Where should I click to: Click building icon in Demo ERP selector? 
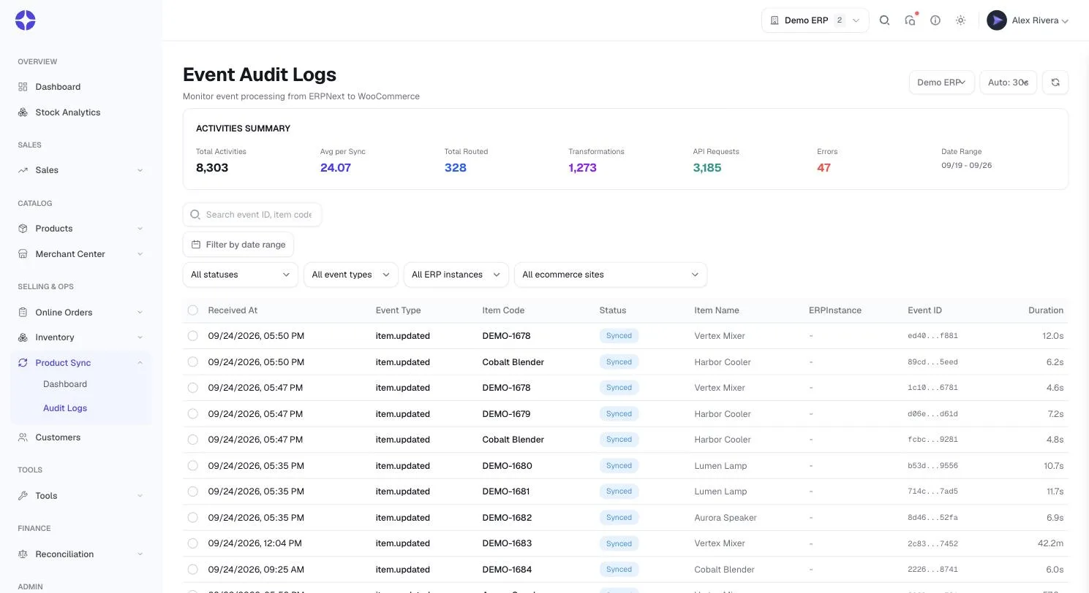[775, 20]
